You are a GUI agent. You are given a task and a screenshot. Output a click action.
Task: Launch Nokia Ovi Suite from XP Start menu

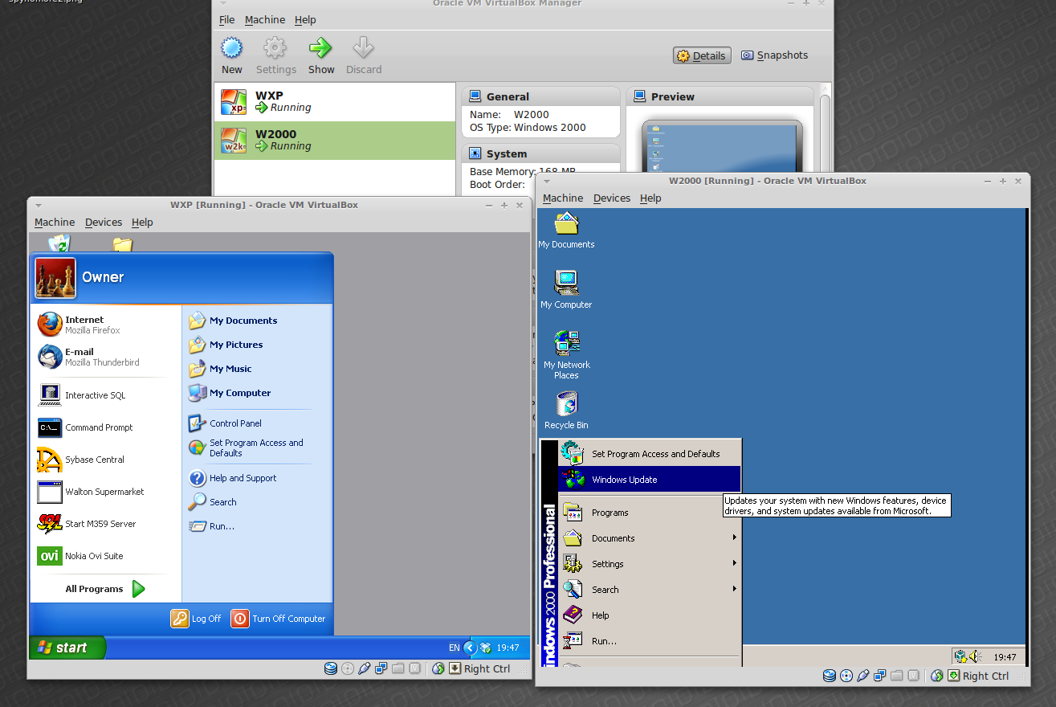click(106, 556)
